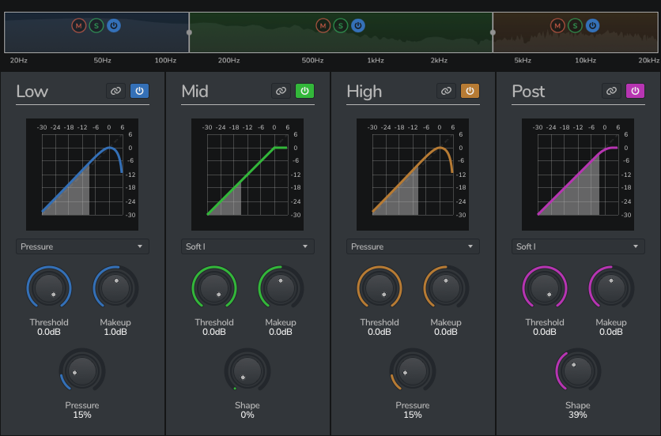This screenshot has width=661, height=436.
Task: Click the Low module Threshold knob
Action: tap(49, 288)
